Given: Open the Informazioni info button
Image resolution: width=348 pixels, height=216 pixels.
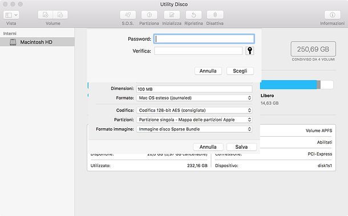Looking at the screenshot, I should (x=332, y=15).
